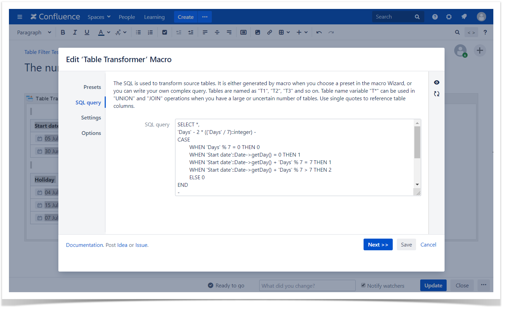Toggle bold formatting in the toolbar
This screenshot has width=505, height=309.
(63, 32)
